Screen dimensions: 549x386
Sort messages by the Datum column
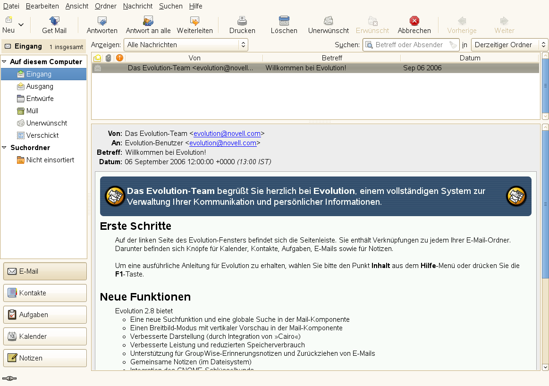click(x=470, y=58)
